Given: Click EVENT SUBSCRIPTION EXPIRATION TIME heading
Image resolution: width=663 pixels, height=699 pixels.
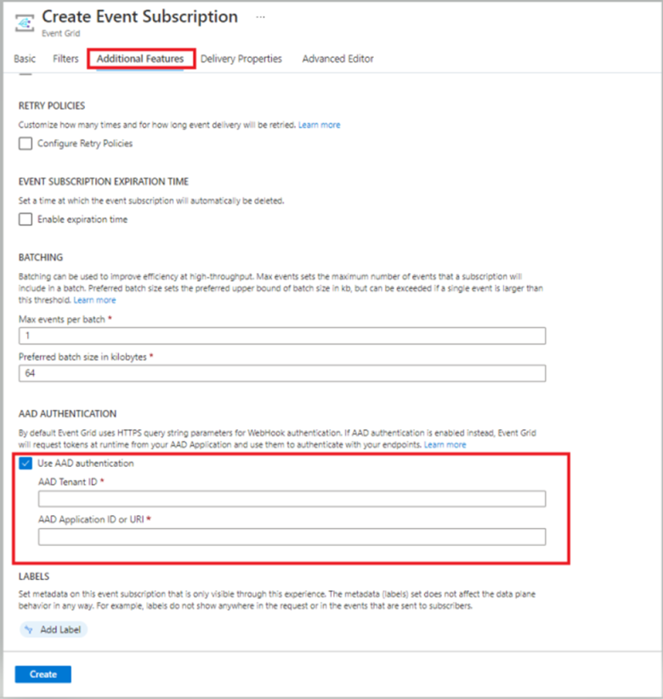Looking at the screenshot, I should 104,181.
